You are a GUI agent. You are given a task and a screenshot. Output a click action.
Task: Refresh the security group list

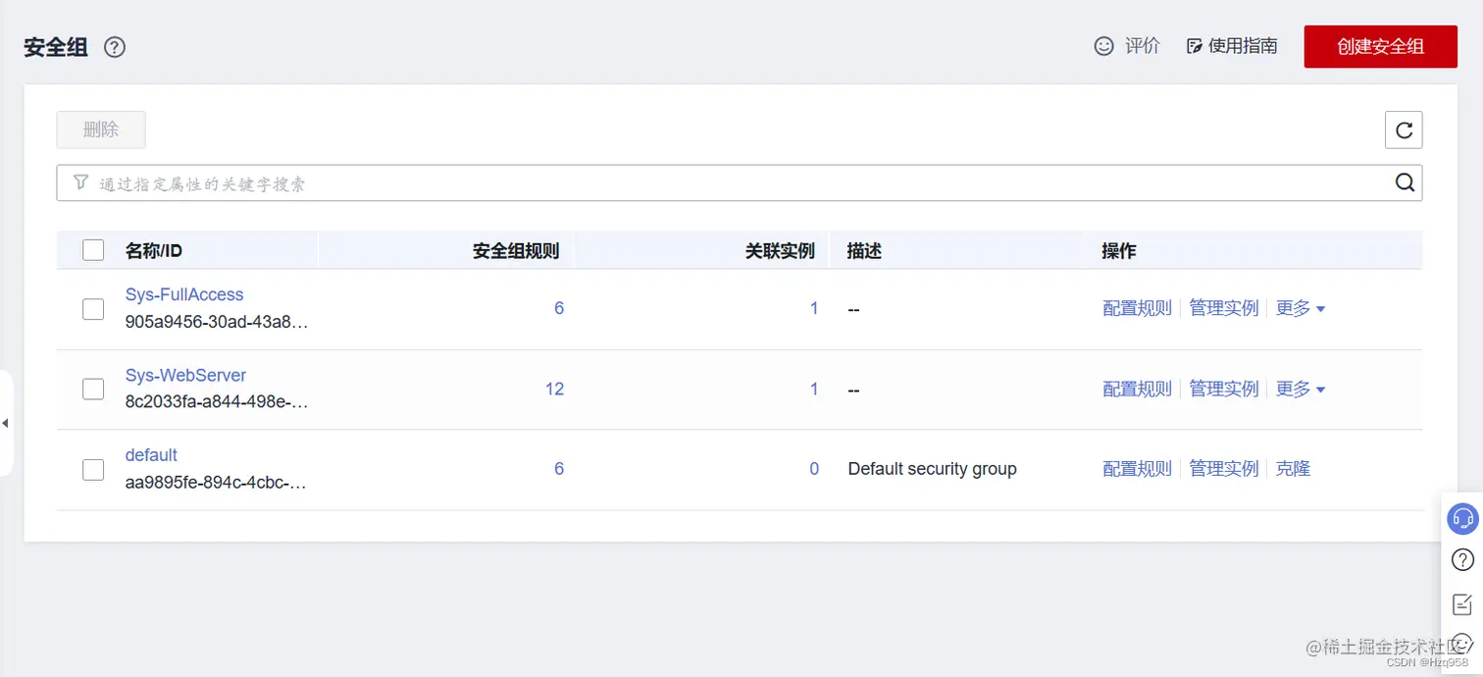click(x=1404, y=130)
